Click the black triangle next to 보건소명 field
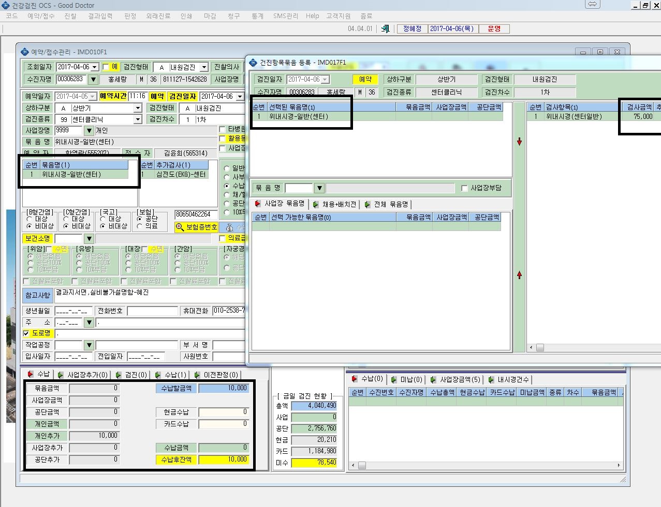The height and width of the screenshot is (507, 661). (x=89, y=239)
